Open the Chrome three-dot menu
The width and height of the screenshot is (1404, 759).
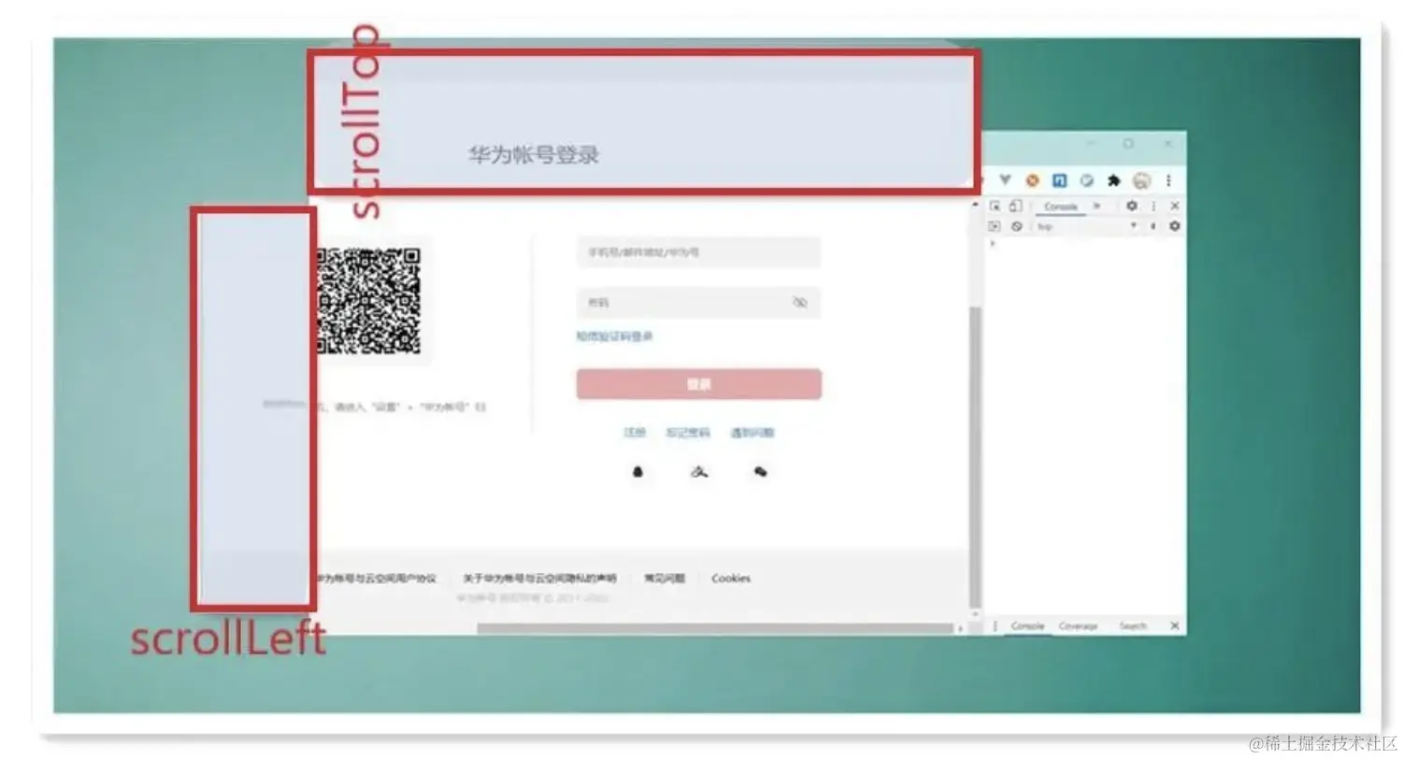coord(1168,180)
